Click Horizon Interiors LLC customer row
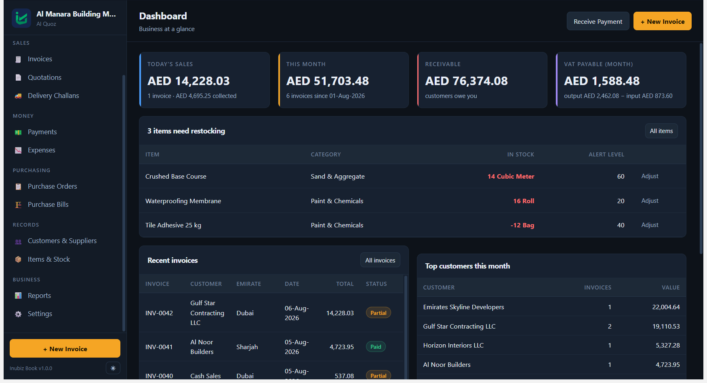Image resolution: width=707 pixels, height=383 pixels. tap(551, 345)
